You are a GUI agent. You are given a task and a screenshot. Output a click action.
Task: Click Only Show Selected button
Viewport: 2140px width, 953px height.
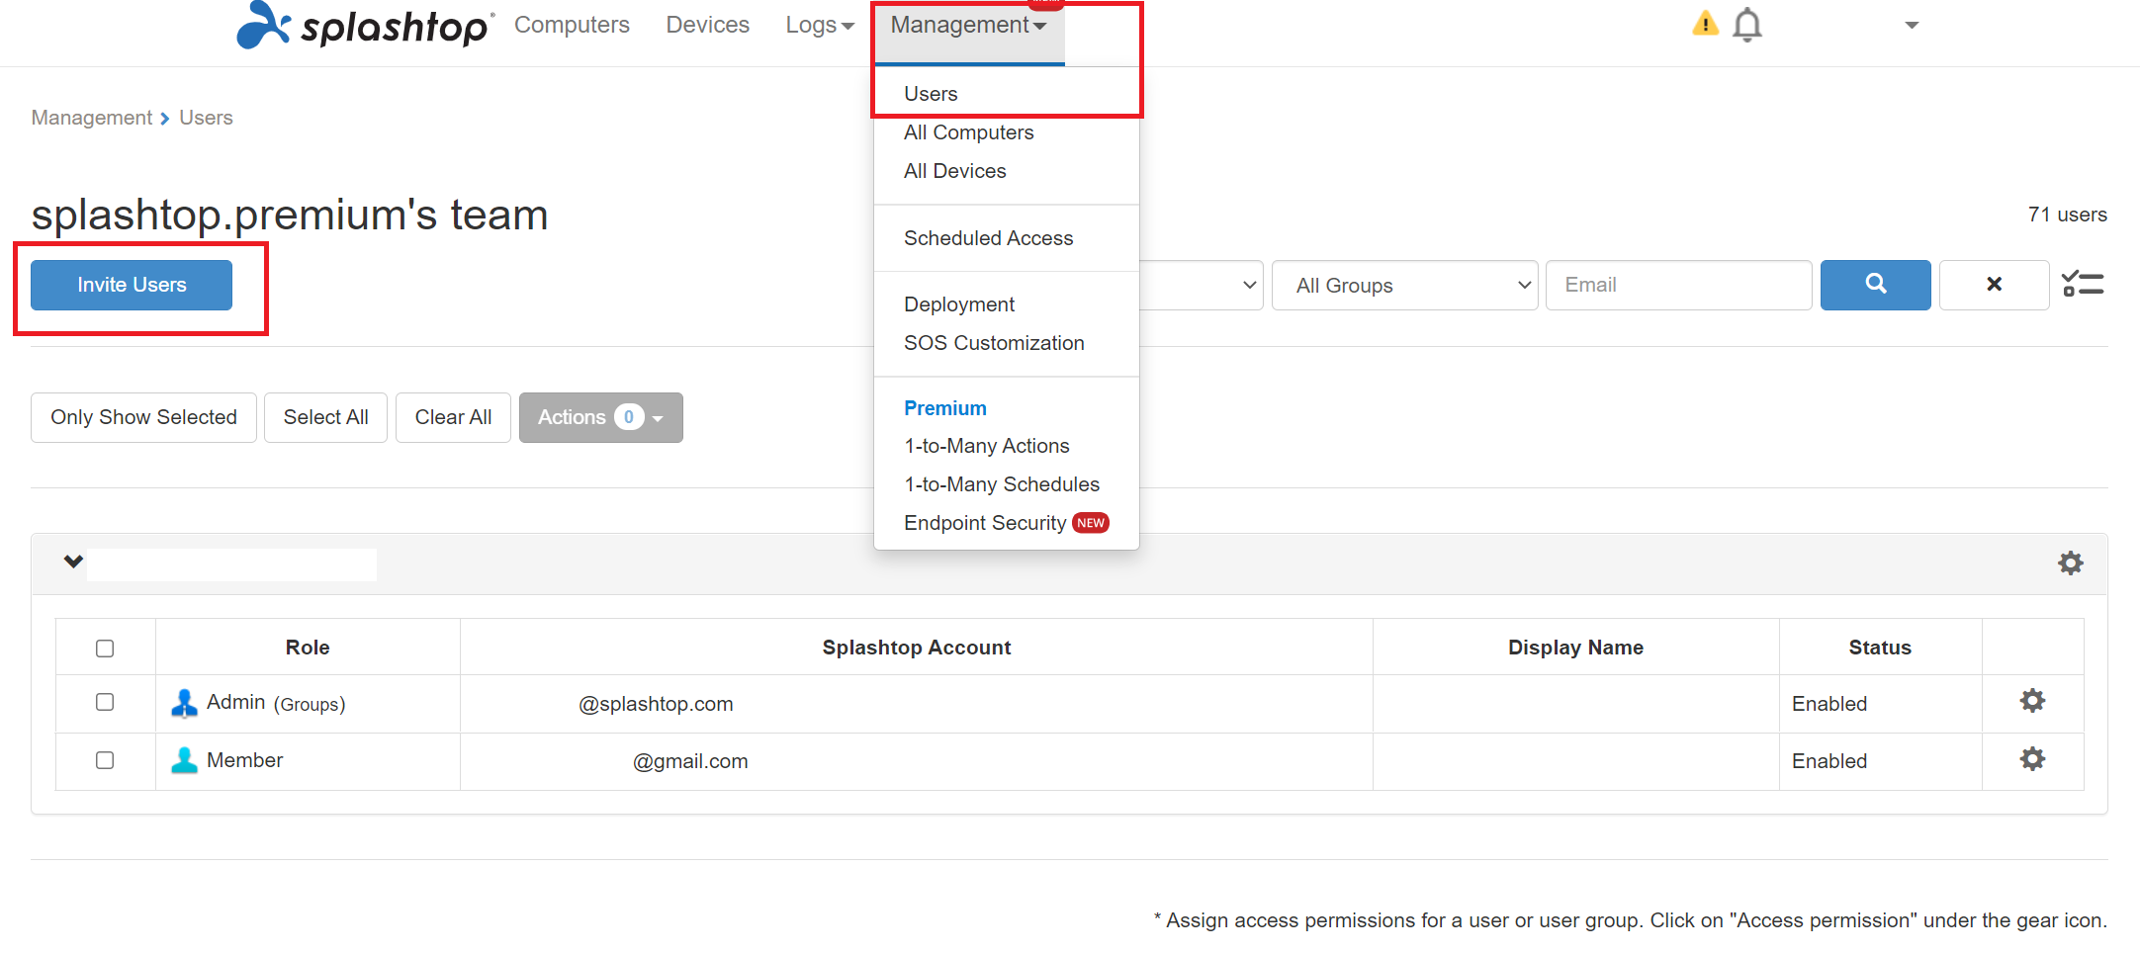[x=143, y=417]
